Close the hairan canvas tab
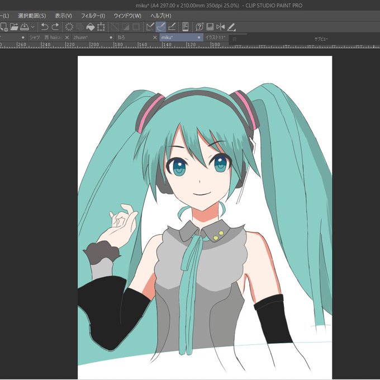380x380 pixels. pyautogui.click(x=67, y=37)
